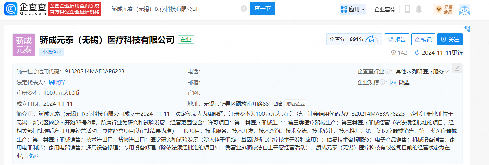Click the 小微企业 tag

tap(52, 52)
